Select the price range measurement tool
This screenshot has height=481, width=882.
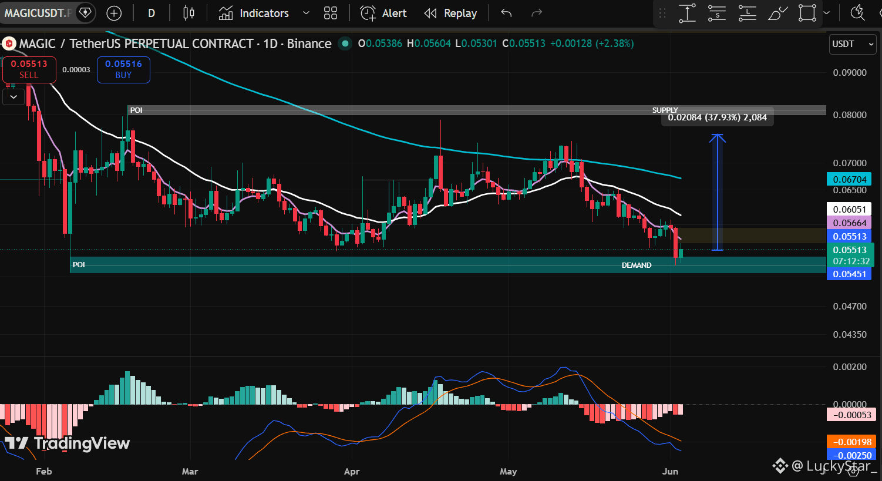click(x=687, y=13)
